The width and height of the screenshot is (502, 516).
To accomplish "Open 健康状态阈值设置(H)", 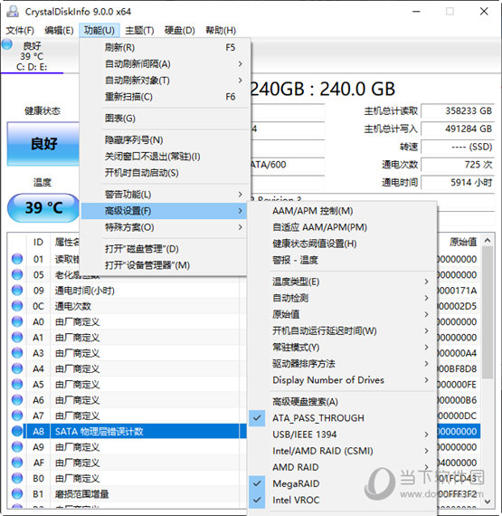I will 342,244.
